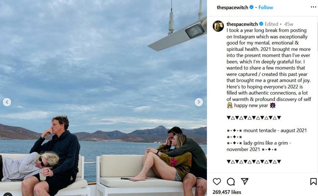
Task: Open comments via speech bubble icon
Action: [x=231, y=182]
